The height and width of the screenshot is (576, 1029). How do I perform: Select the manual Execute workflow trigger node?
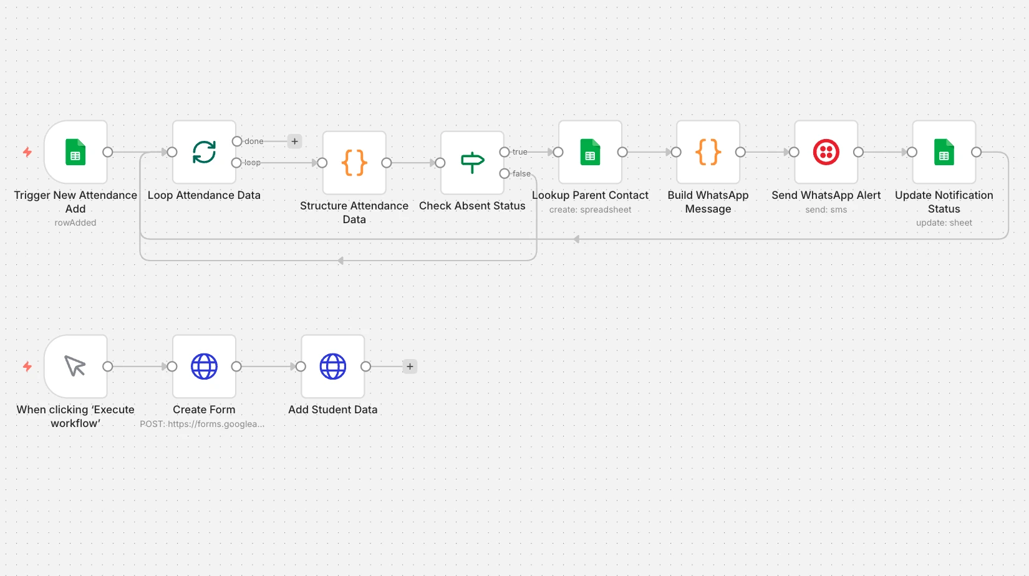coord(75,367)
